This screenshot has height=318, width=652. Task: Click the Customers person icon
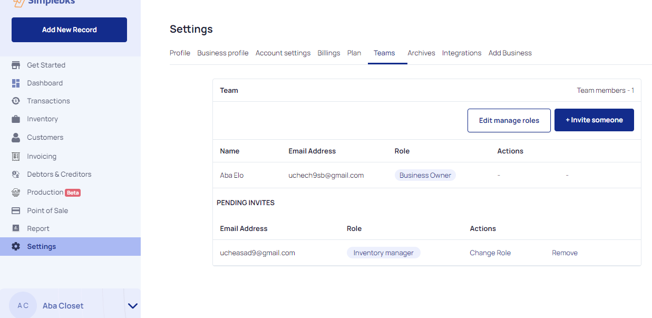16,138
